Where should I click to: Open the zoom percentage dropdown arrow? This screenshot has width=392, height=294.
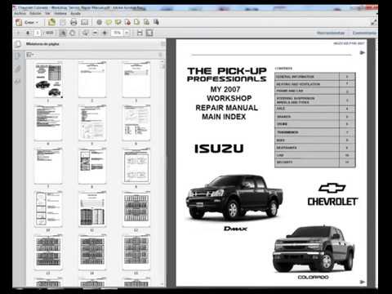pyautogui.click(x=127, y=33)
